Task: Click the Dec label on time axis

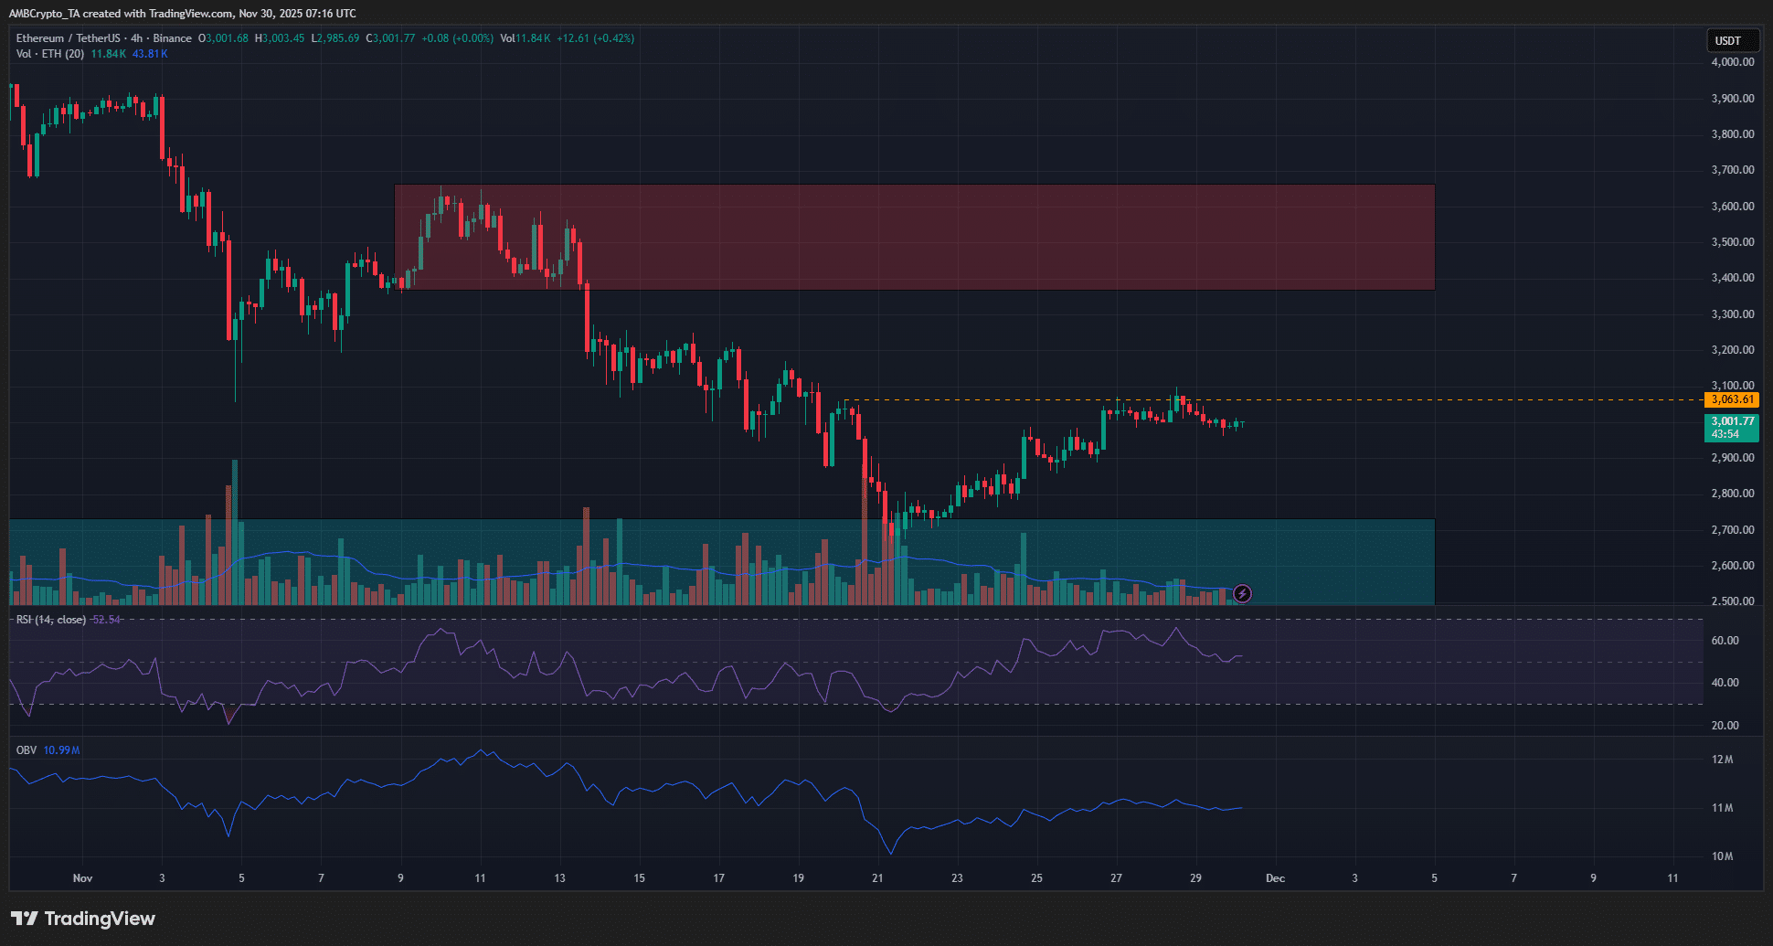Action: coord(1275,878)
